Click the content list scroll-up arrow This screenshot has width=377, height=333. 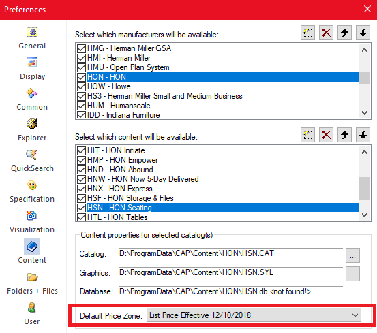(x=364, y=152)
